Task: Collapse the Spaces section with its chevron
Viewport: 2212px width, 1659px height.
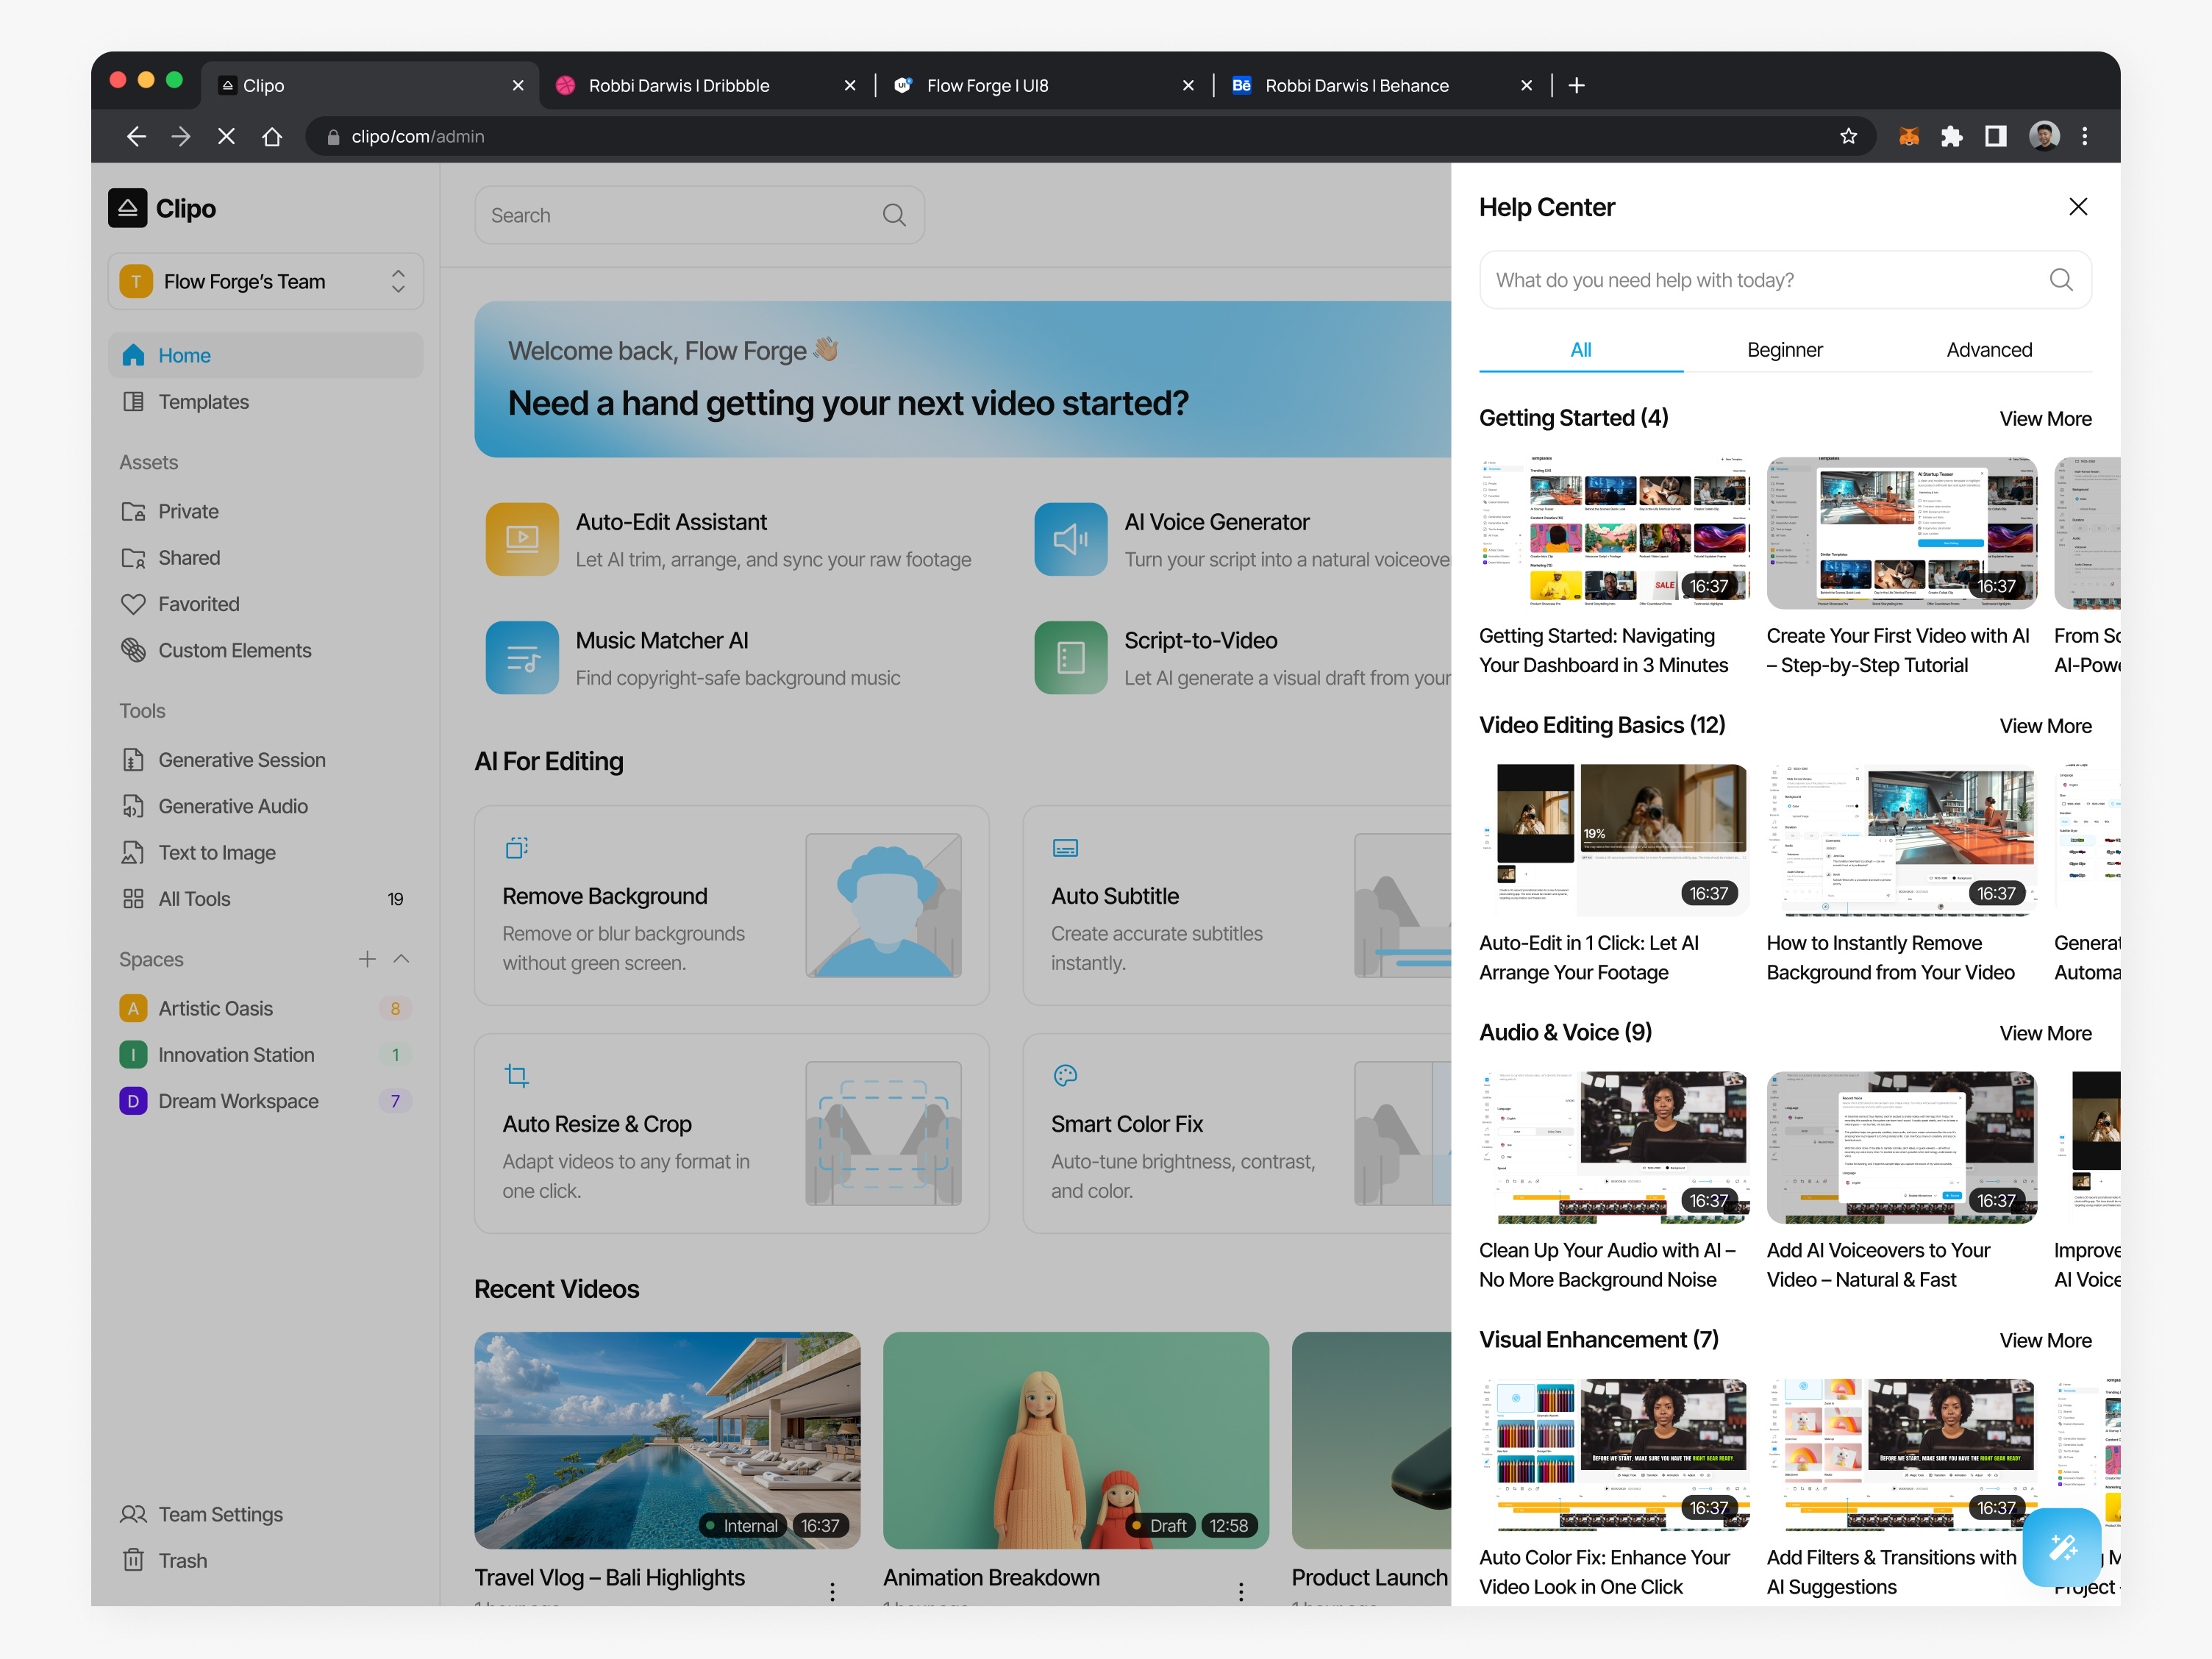Action: (x=402, y=959)
